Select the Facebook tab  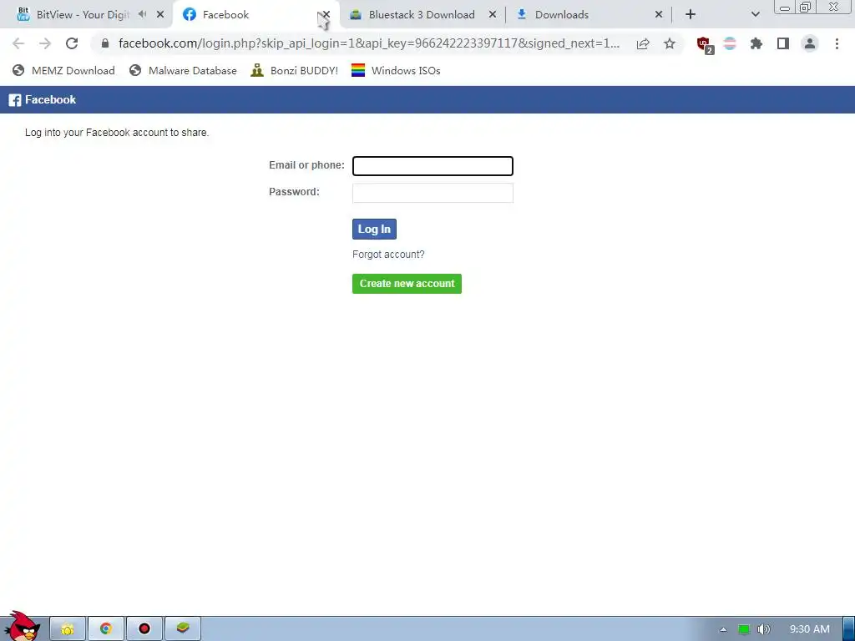coord(225,15)
